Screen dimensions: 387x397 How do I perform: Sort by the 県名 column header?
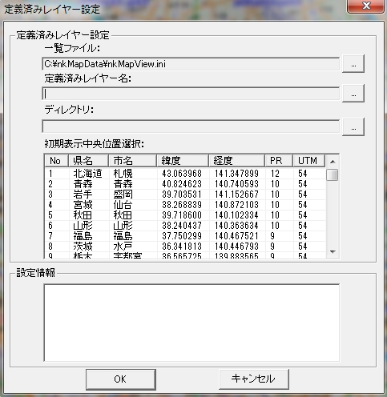click(89, 161)
